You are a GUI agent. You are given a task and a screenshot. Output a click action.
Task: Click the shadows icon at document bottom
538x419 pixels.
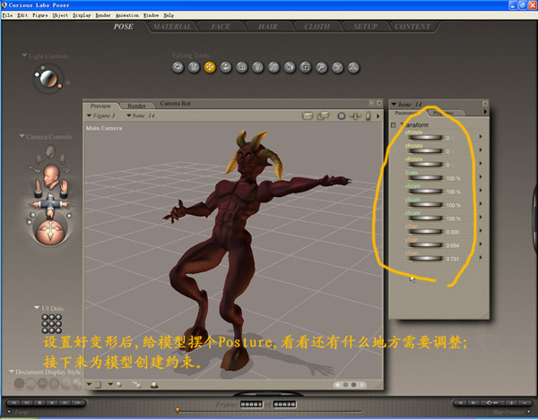pyautogui.click(x=154, y=385)
